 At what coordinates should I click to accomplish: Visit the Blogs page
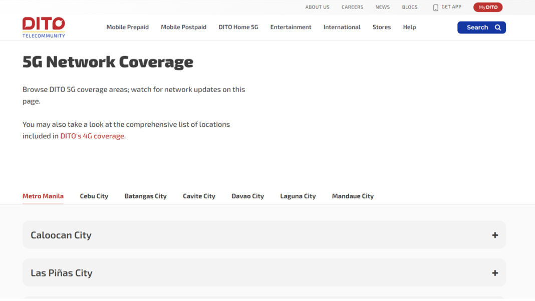[x=409, y=8]
